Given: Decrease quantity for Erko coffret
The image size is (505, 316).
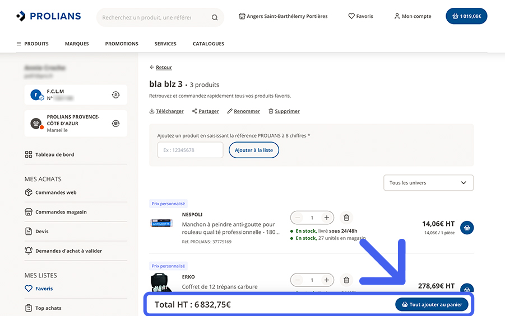Looking at the screenshot, I should click(298, 280).
